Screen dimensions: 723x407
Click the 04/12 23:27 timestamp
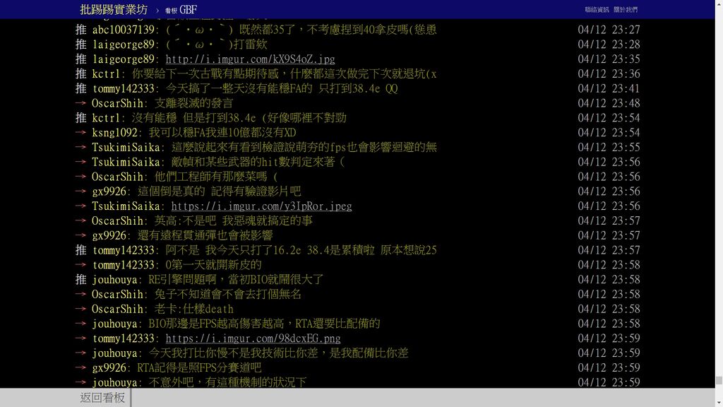pos(609,30)
